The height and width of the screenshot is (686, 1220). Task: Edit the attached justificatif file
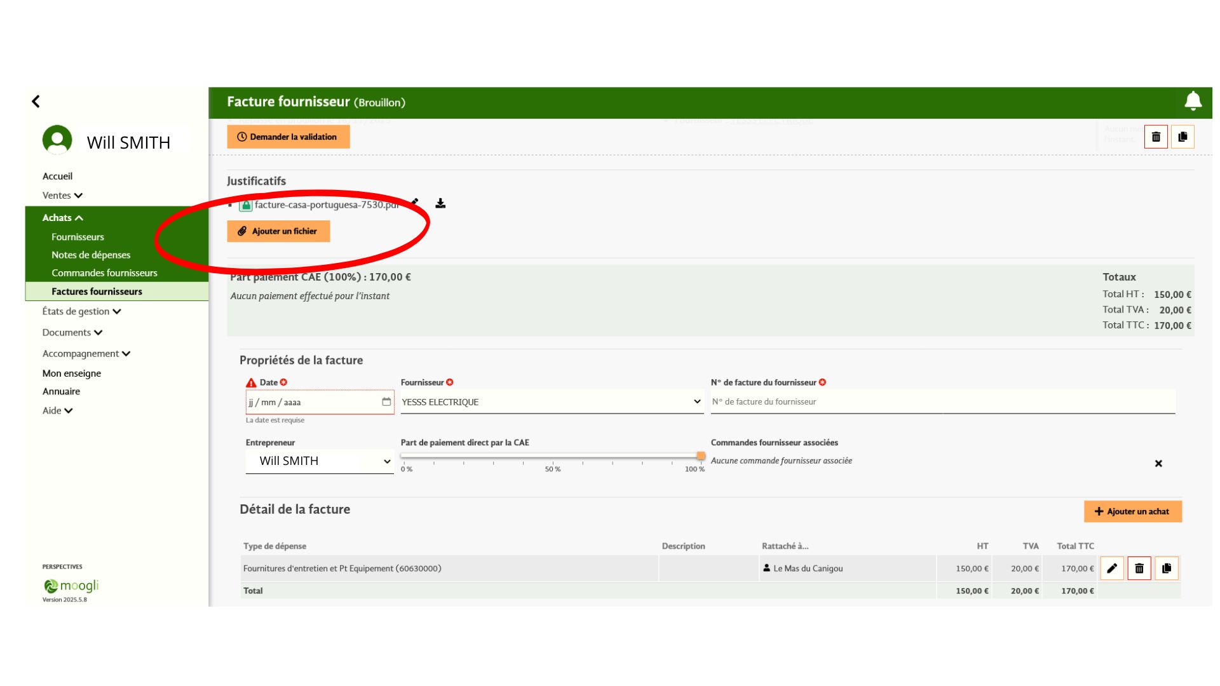(414, 202)
